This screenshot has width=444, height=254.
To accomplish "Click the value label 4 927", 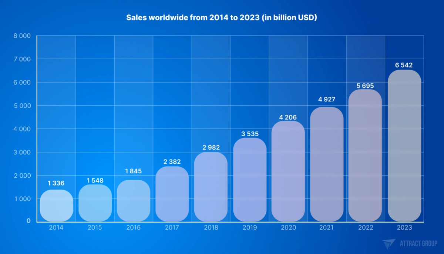I will (x=327, y=99).
